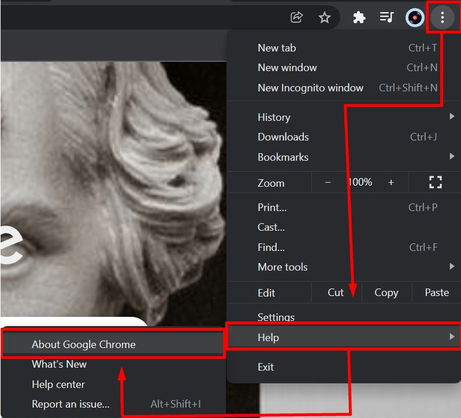Select About Google Chrome
This screenshot has height=418, width=461.
coord(84,345)
